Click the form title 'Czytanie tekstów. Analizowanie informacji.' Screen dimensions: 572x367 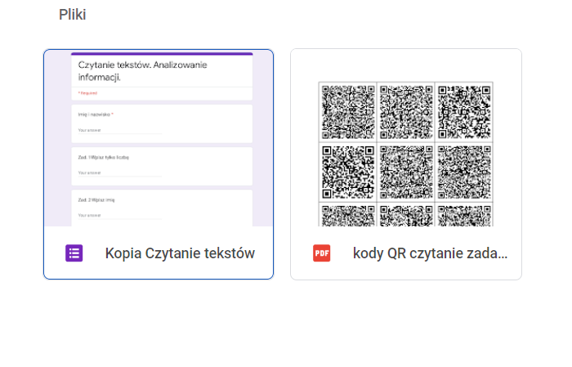coord(143,70)
